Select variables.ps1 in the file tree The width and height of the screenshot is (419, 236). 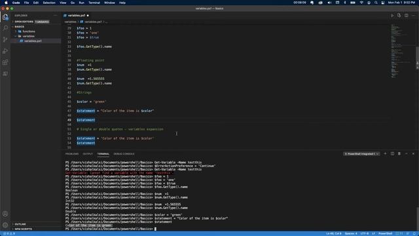[x=33, y=41]
